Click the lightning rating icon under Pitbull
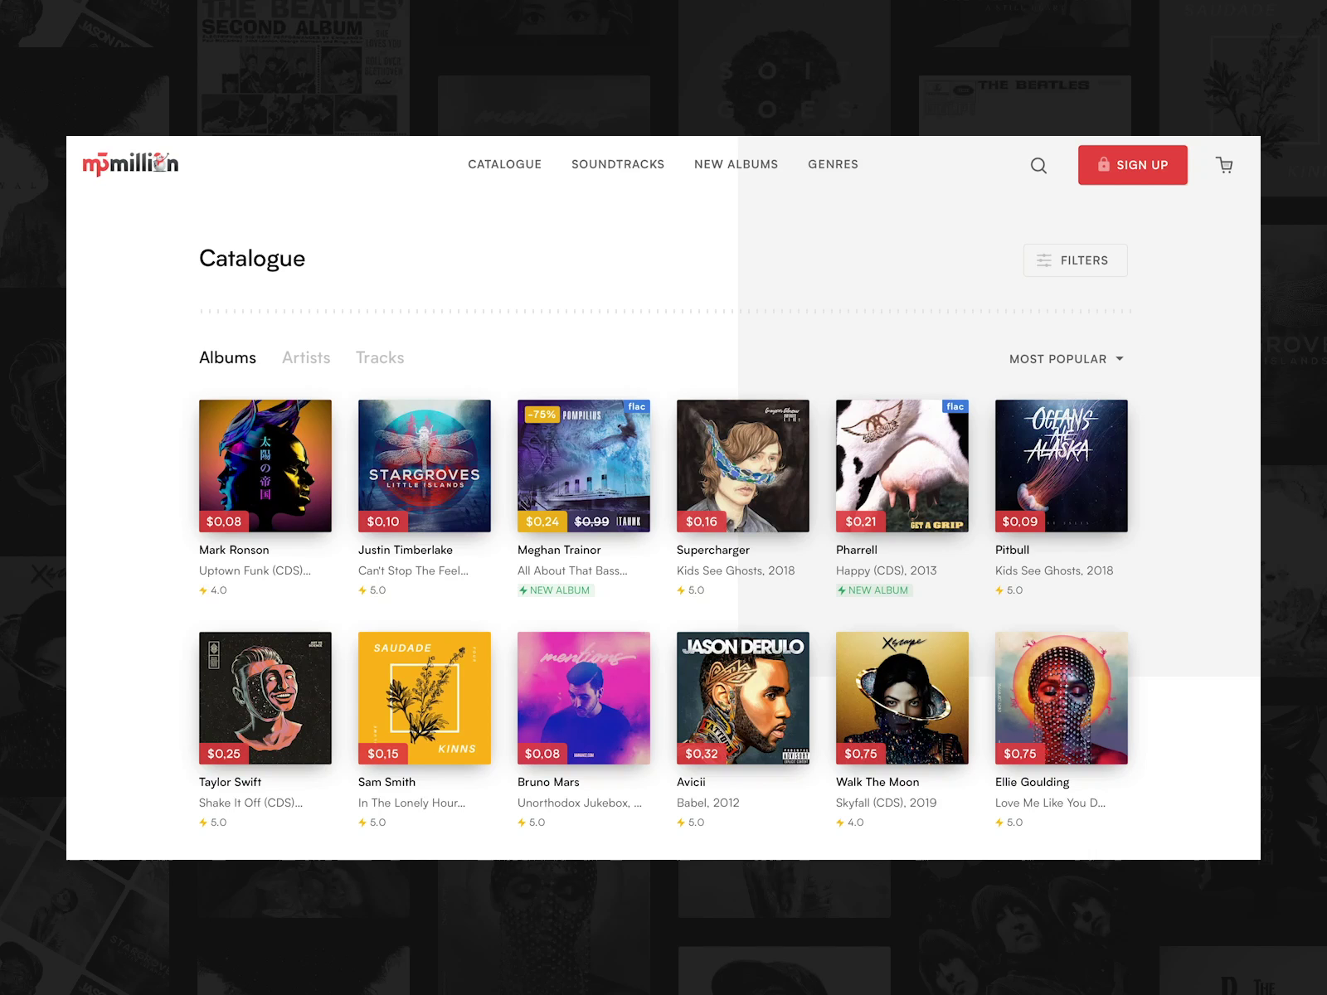 click(999, 590)
